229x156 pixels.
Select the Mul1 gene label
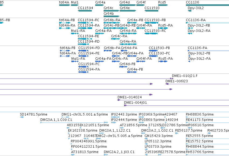tap(75, 2)
